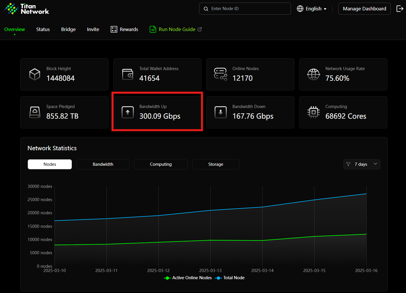This screenshot has width=406, height=293.
Task: Toggle the Active Online Nodes legend
Action: point(188,278)
